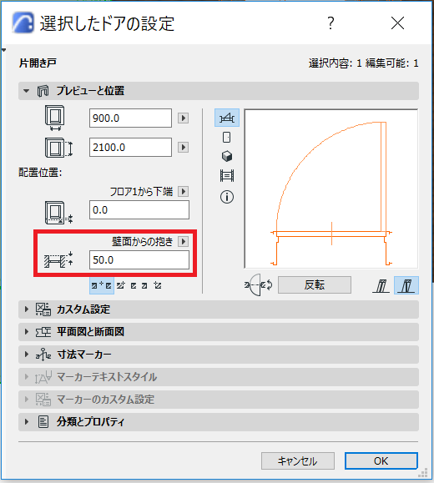Show the 3D cube preview
Screen dimensions: 434x483
(x=227, y=156)
